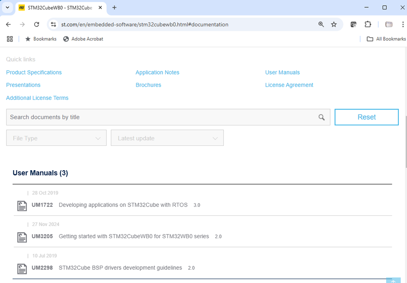Click the Quick links heading
The image size is (407, 283).
pyautogui.click(x=21, y=59)
